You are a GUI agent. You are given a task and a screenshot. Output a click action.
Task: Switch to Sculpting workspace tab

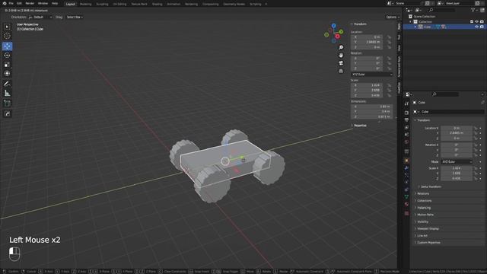102,4
